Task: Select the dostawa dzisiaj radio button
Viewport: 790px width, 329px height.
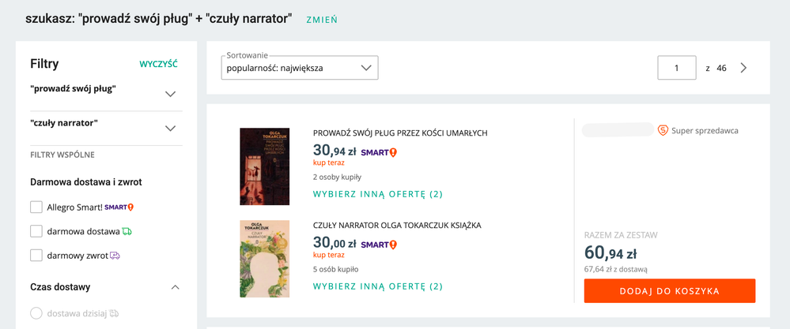Action: (x=36, y=313)
